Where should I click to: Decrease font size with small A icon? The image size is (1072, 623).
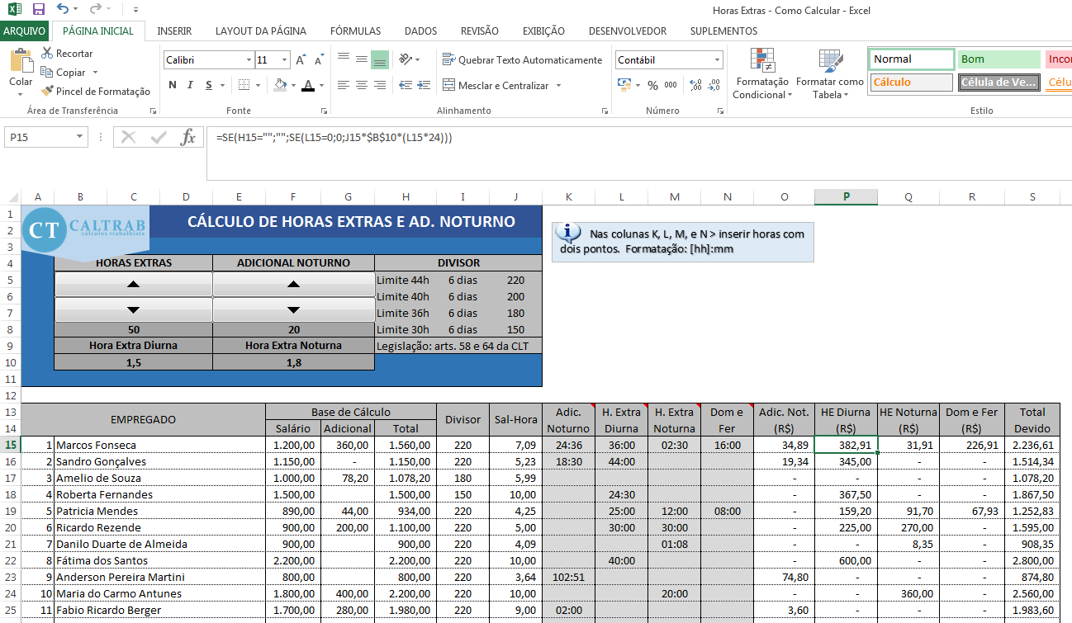pos(319,60)
